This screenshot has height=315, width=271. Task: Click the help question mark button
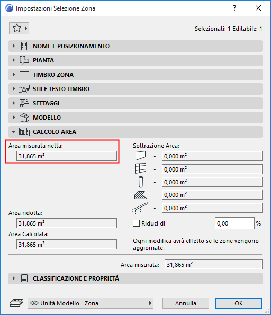point(234,8)
